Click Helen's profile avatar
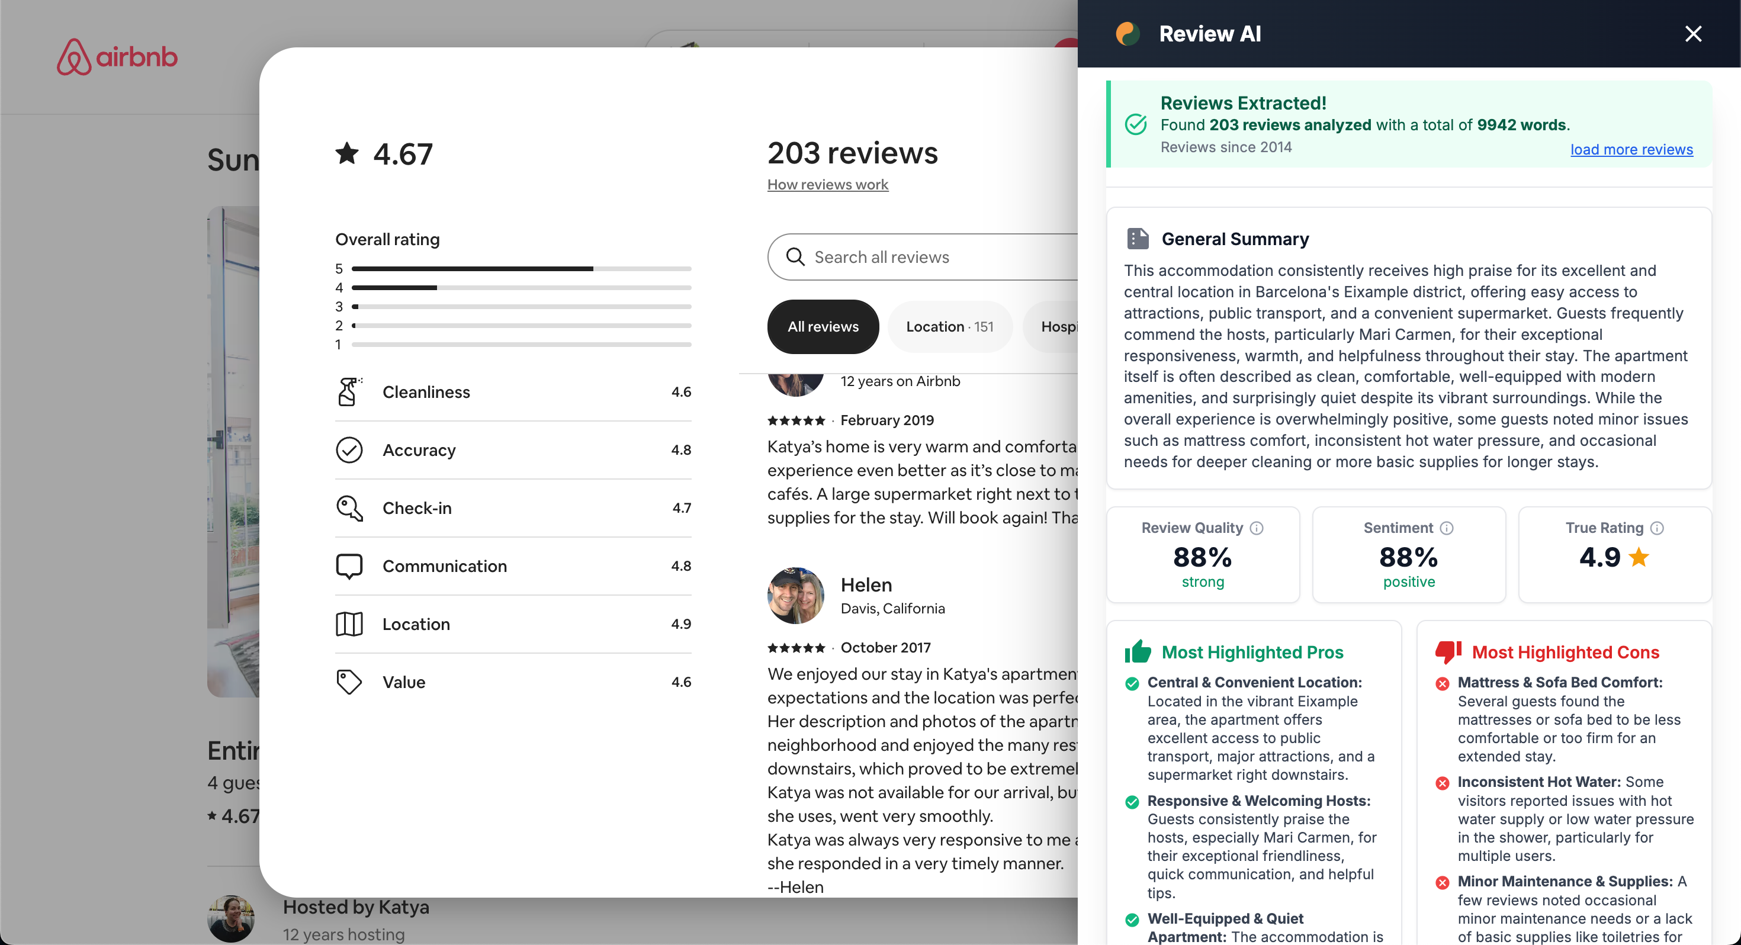The width and height of the screenshot is (1741, 945). [795, 595]
